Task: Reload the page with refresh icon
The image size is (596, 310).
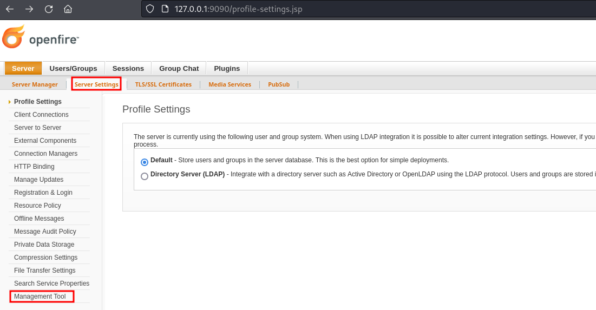Action: (49, 9)
